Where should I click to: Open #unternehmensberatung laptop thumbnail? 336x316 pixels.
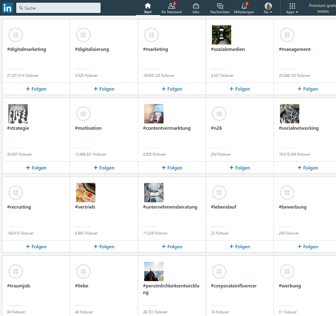coord(154,193)
